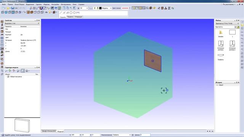Select the Samples folder in files panel
The image size is (244, 137).
click(221, 33)
